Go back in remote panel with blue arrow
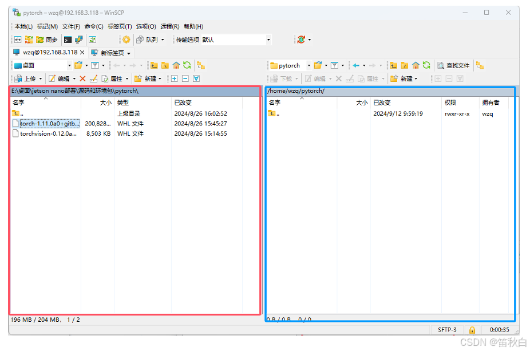 click(x=356, y=65)
